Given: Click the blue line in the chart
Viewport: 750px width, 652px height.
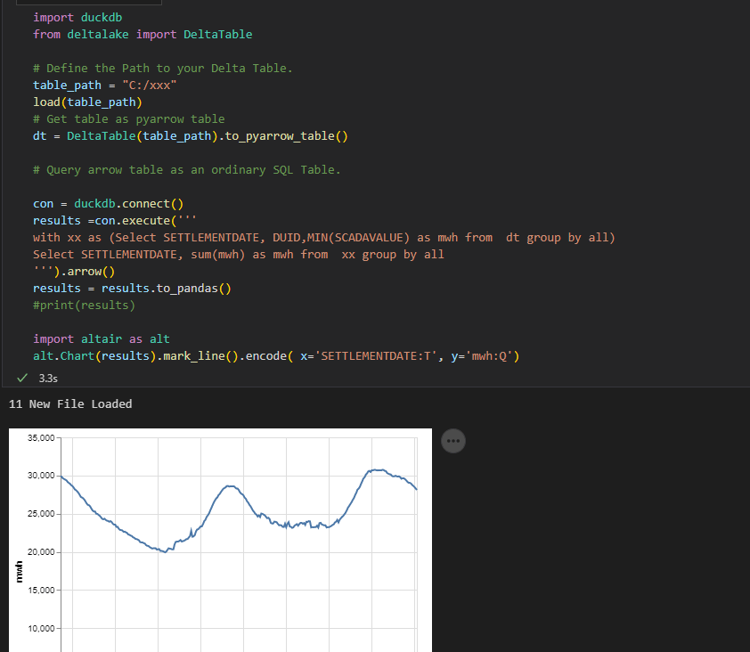Looking at the screenshot, I should (230, 486).
